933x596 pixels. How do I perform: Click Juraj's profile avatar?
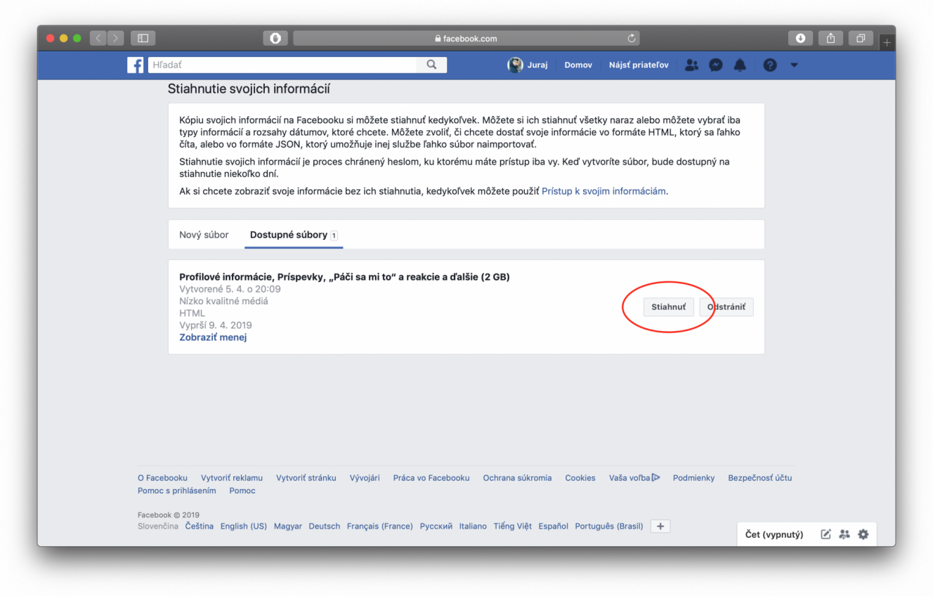pos(515,65)
